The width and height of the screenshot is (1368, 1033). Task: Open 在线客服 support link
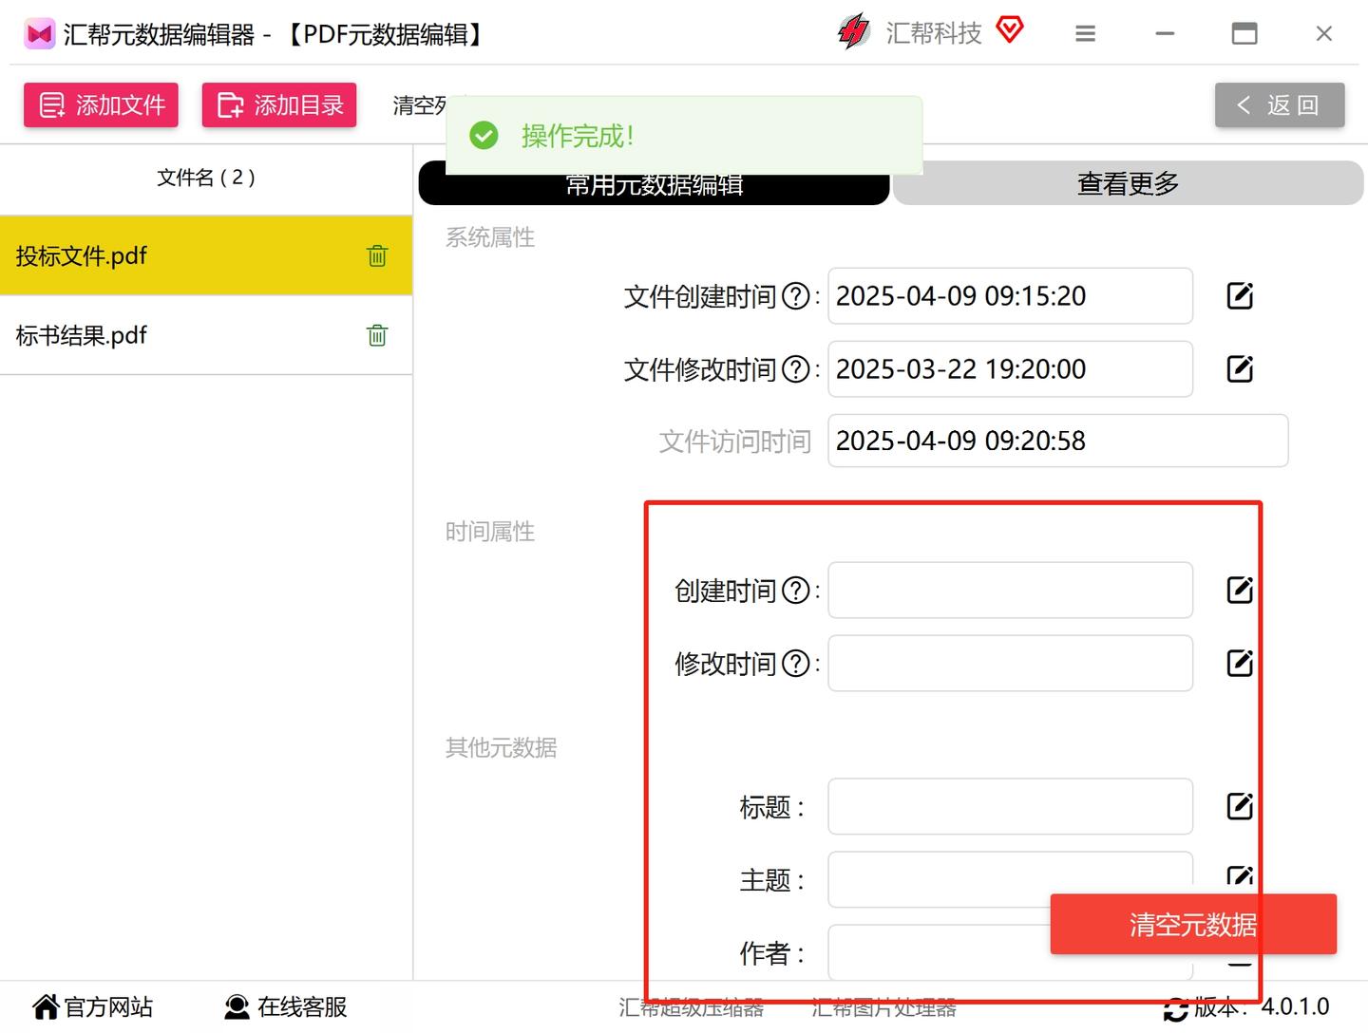pos(286,1006)
